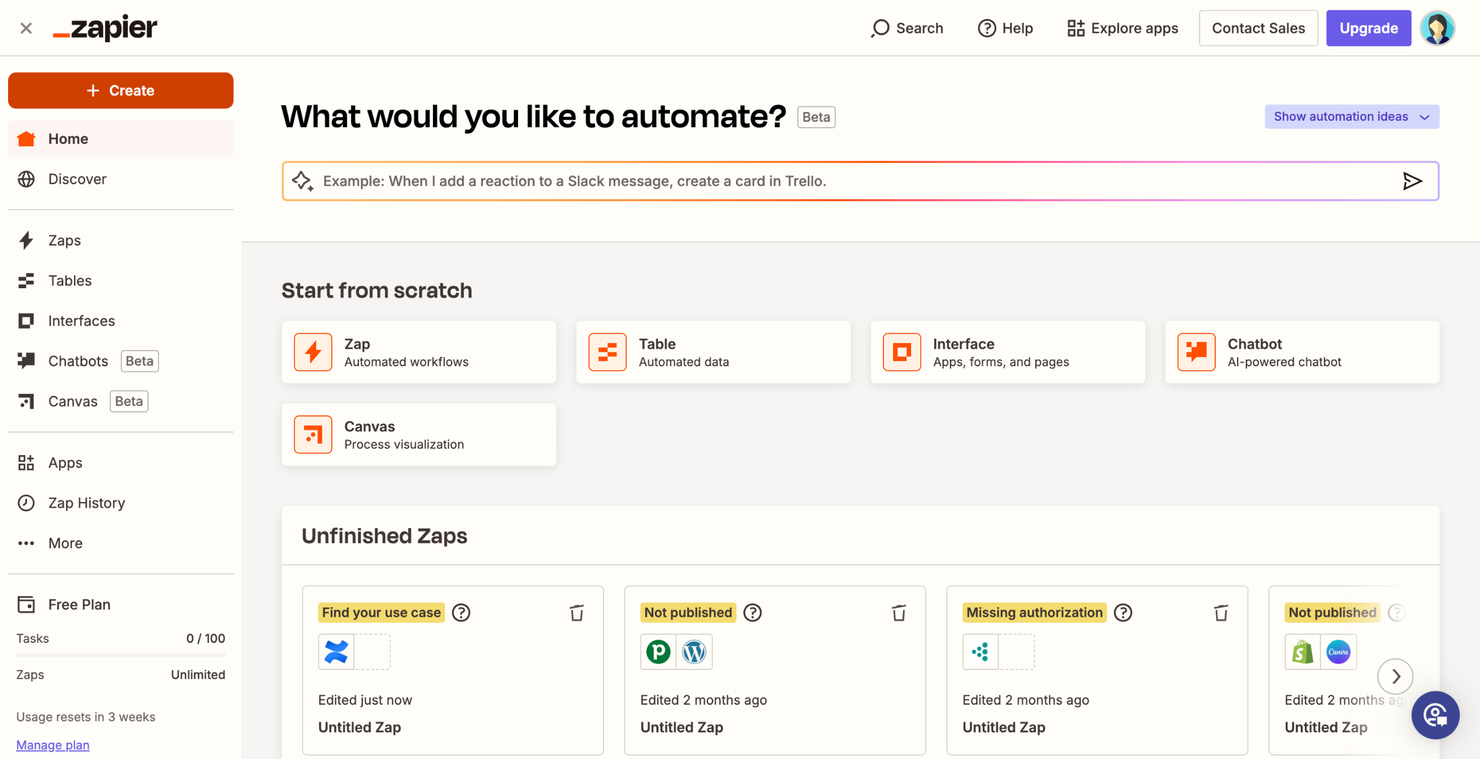Click help icon beside first Not published

(x=752, y=612)
